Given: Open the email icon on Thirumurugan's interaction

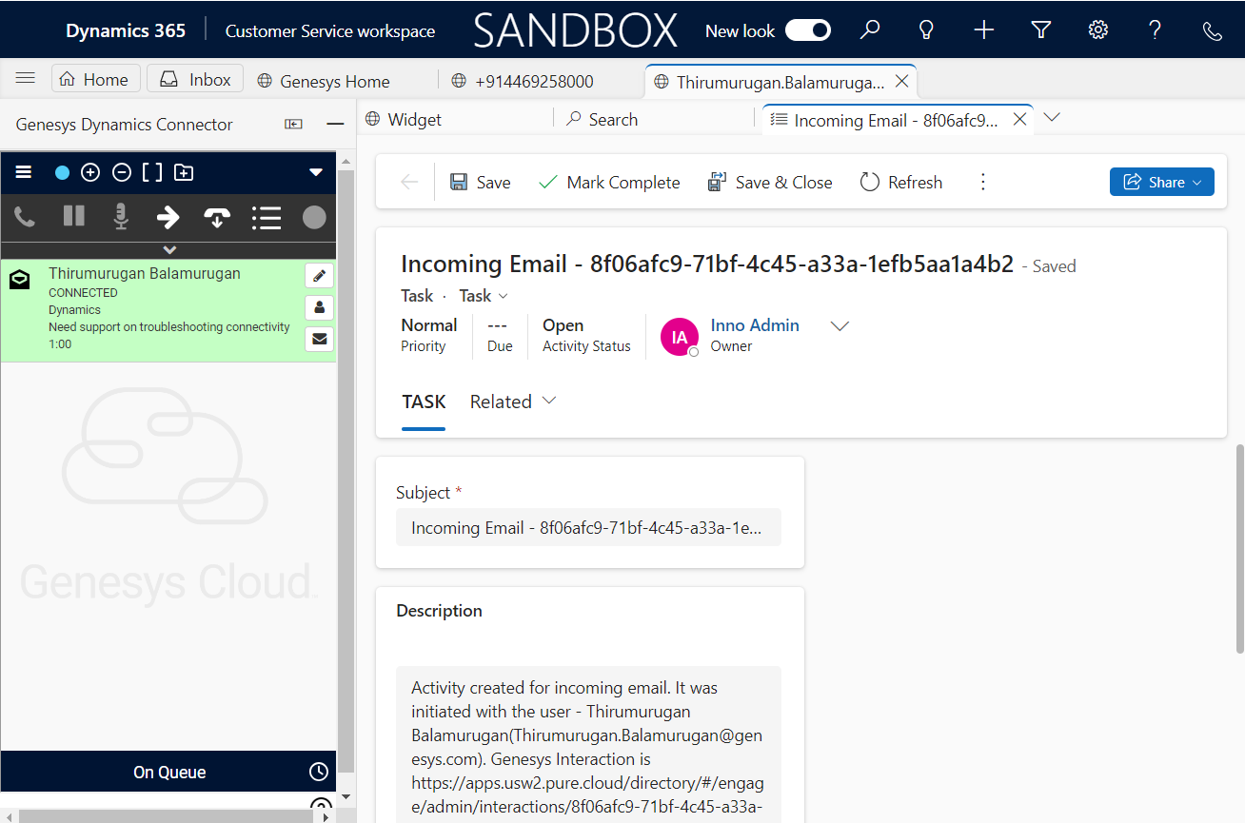Looking at the screenshot, I should [x=319, y=338].
